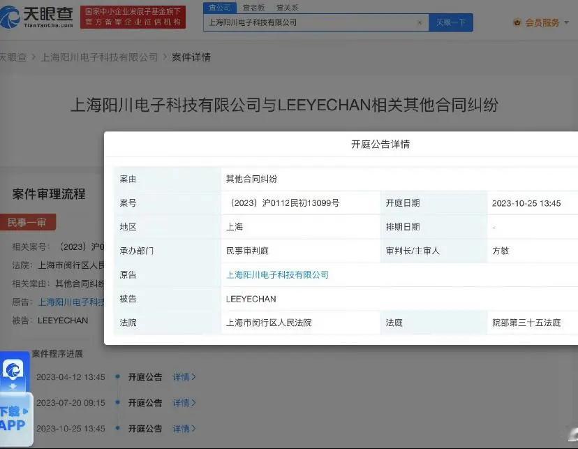Click the 案件程序进展 heading
This screenshot has width=578, height=449.
tap(57, 354)
